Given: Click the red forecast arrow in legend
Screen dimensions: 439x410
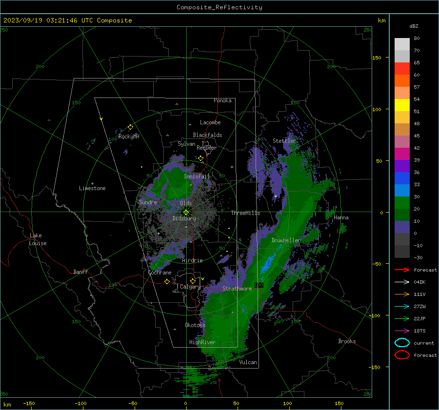Looking at the screenshot, I should pyautogui.click(x=402, y=270).
